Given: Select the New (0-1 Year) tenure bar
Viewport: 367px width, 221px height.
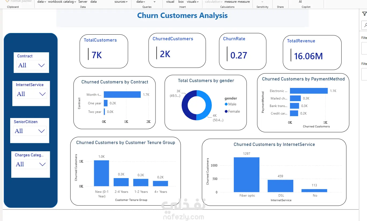Looking at the screenshot, I should 102,173.
